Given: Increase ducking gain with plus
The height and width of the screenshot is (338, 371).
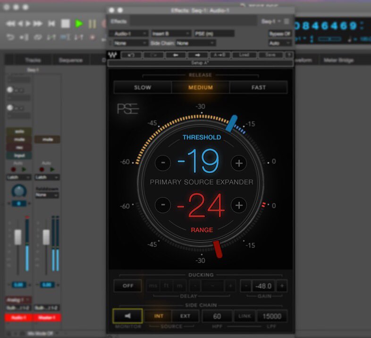Looking at the screenshot, I should [282, 286].
